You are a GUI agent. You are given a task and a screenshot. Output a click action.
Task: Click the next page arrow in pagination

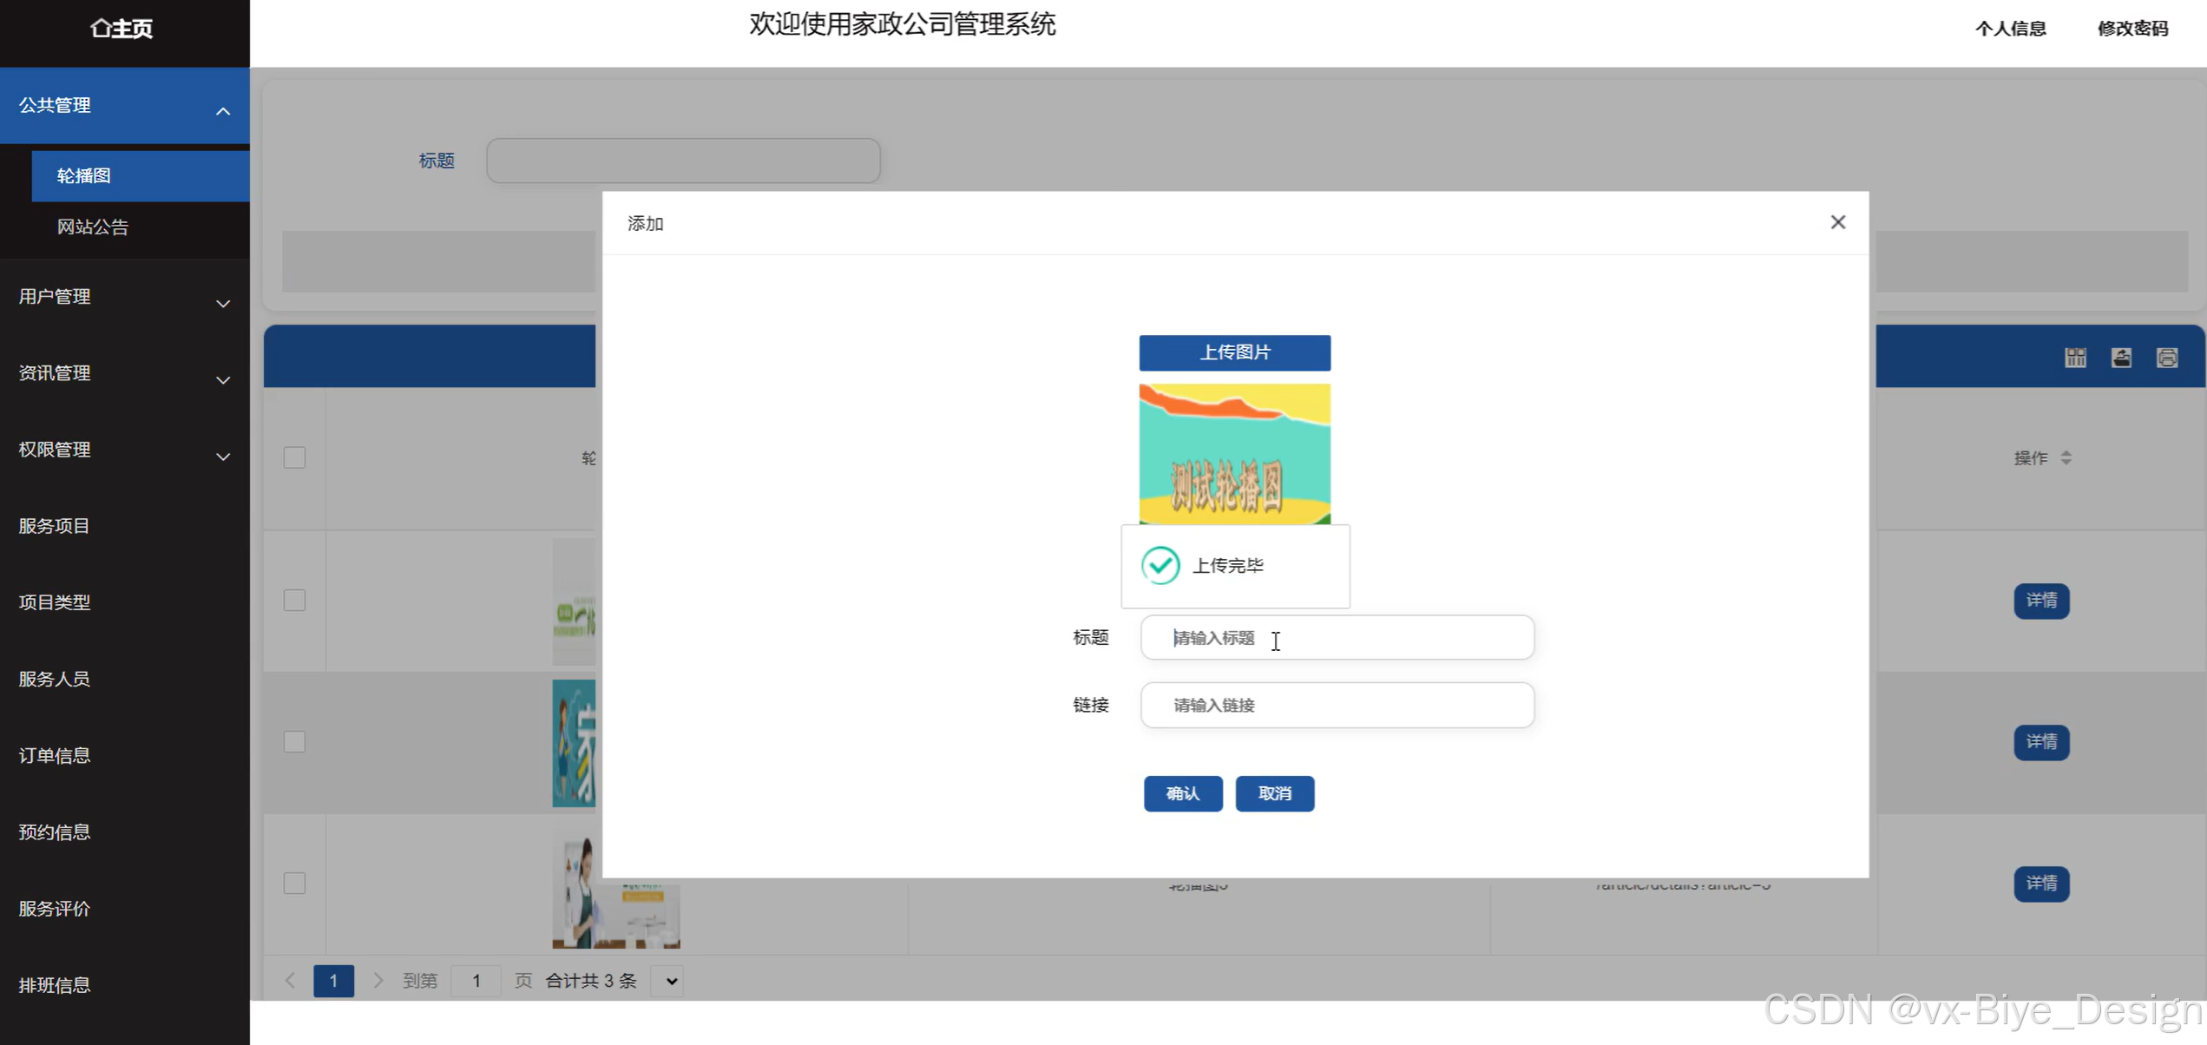pos(378,981)
